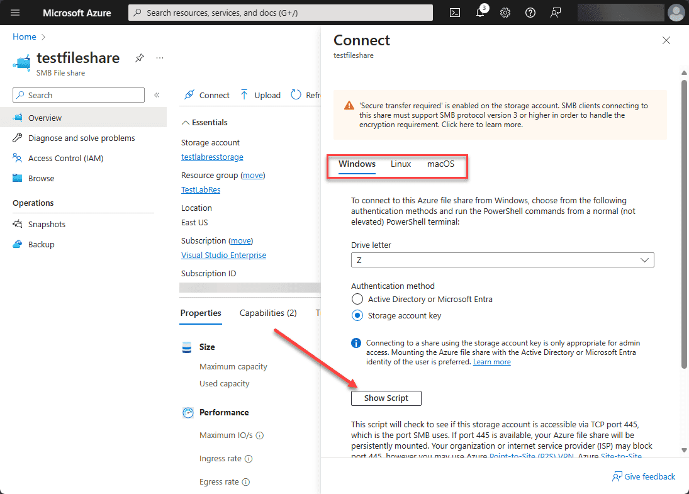The width and height of the screenshot is (689, 494).
Task: Open the testlabresstorage storage account link
Action: click(x=212, y=157)
